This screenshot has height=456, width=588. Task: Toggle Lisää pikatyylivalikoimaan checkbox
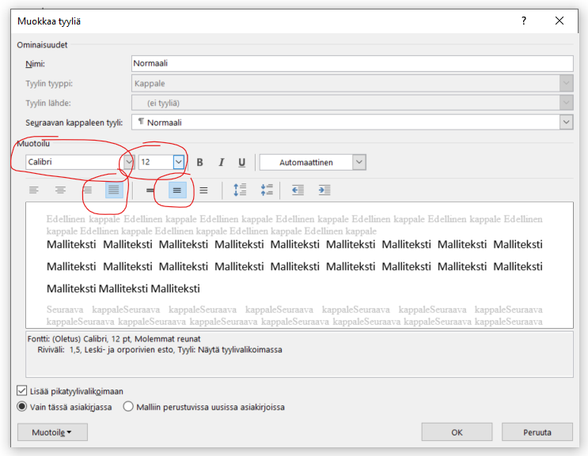pyautogui.click(x=21, y=391)
